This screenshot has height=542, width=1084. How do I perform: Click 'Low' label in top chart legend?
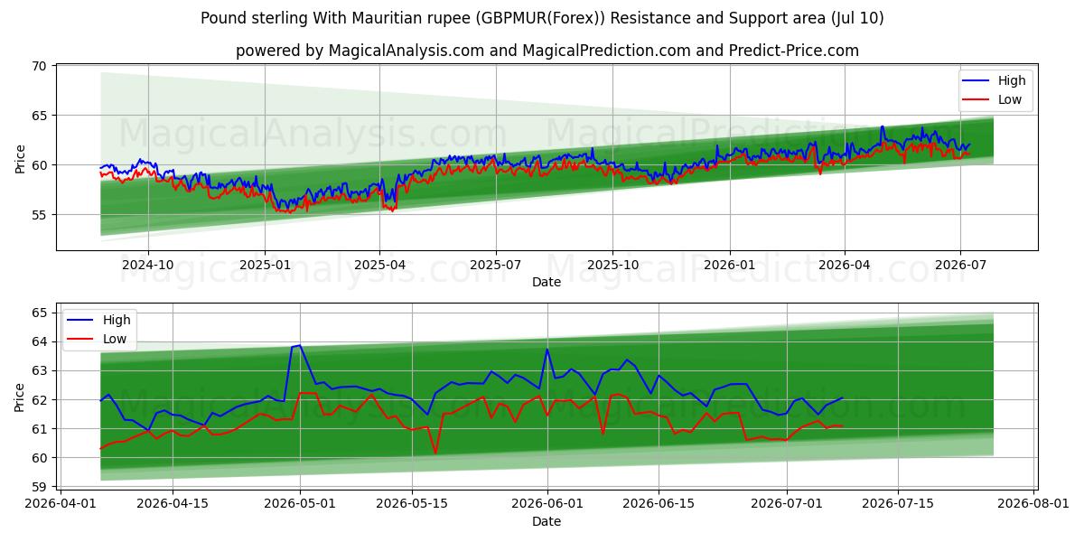coord(1010,99)
